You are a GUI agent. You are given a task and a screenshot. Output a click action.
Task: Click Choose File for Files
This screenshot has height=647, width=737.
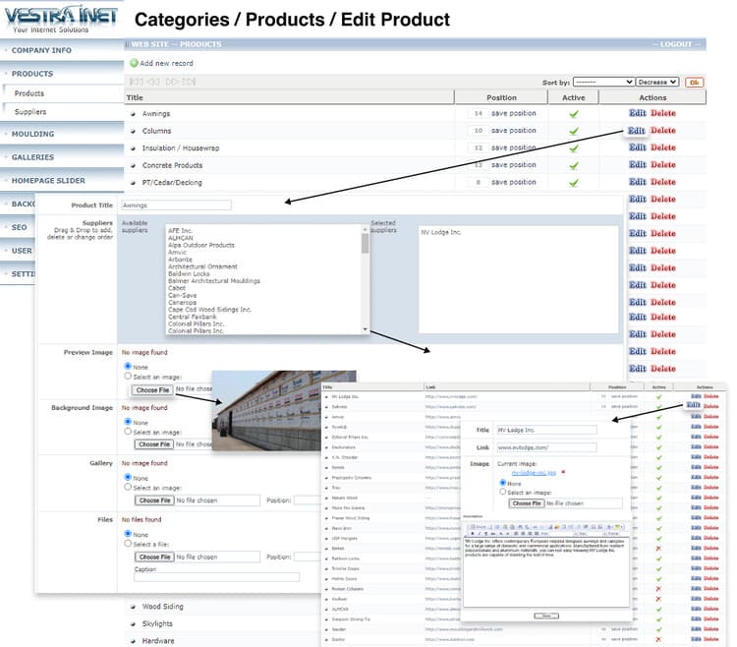click(x=154, y=558)
